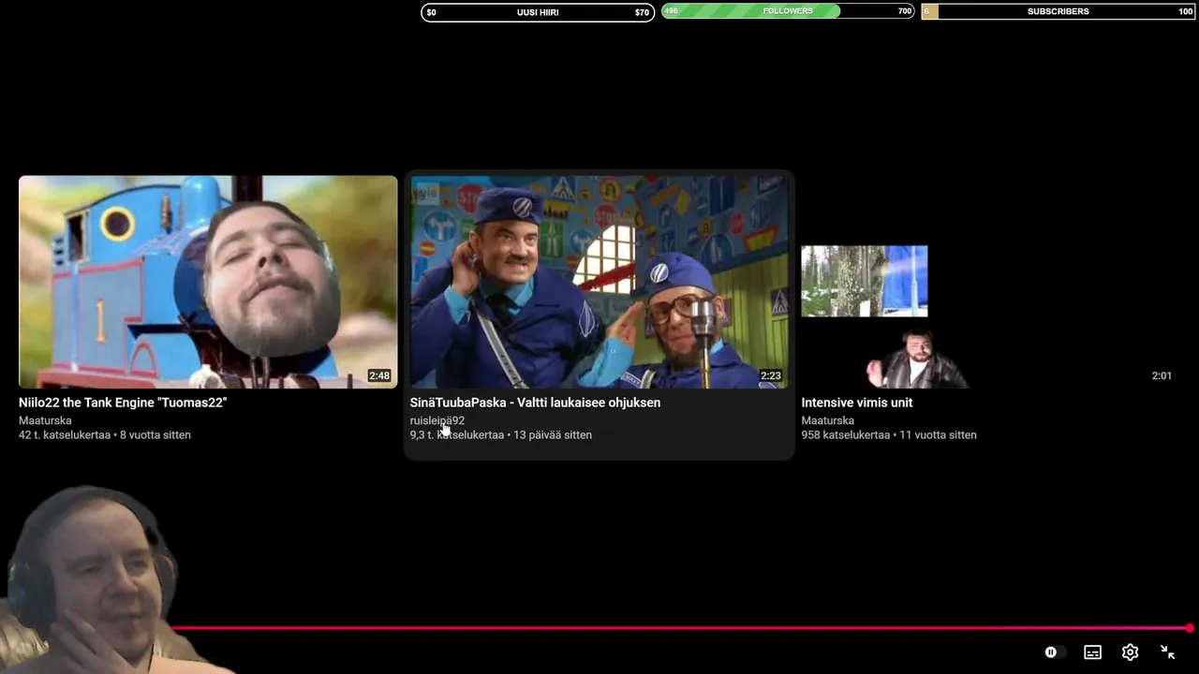This screenshot has width=1199, height=674.
Task: Click the 'Intensive vimis unit' title
Action: coord(857,403)
